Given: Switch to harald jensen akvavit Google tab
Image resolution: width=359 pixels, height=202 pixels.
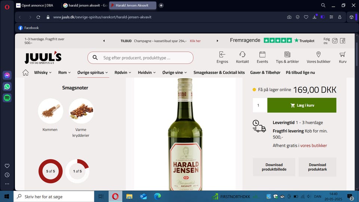Looking at the screenshot, I should (85, 5).
